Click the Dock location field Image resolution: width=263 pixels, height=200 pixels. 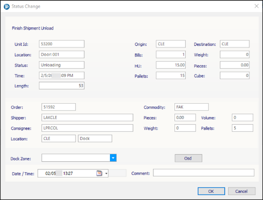point(95,139)
